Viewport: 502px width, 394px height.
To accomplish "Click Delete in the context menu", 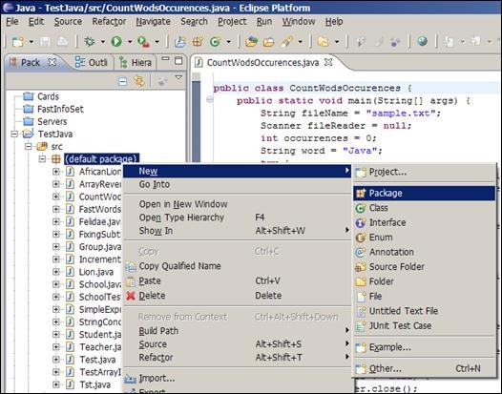I will tap(238, 296).
